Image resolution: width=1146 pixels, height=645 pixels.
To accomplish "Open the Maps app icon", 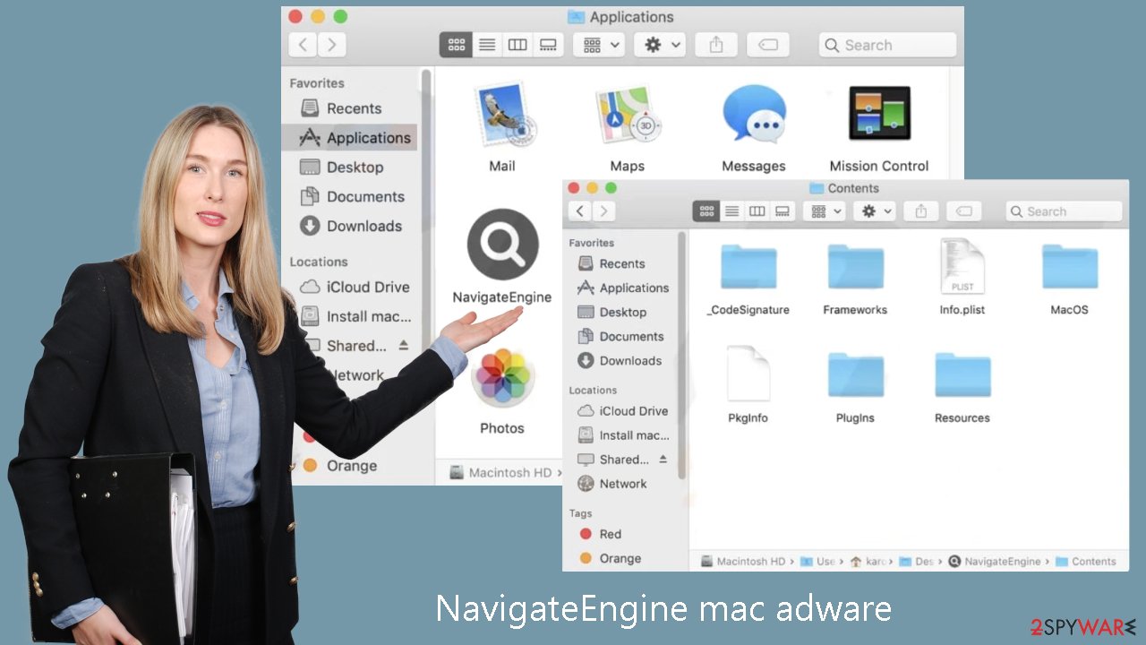I will point(628,115).
